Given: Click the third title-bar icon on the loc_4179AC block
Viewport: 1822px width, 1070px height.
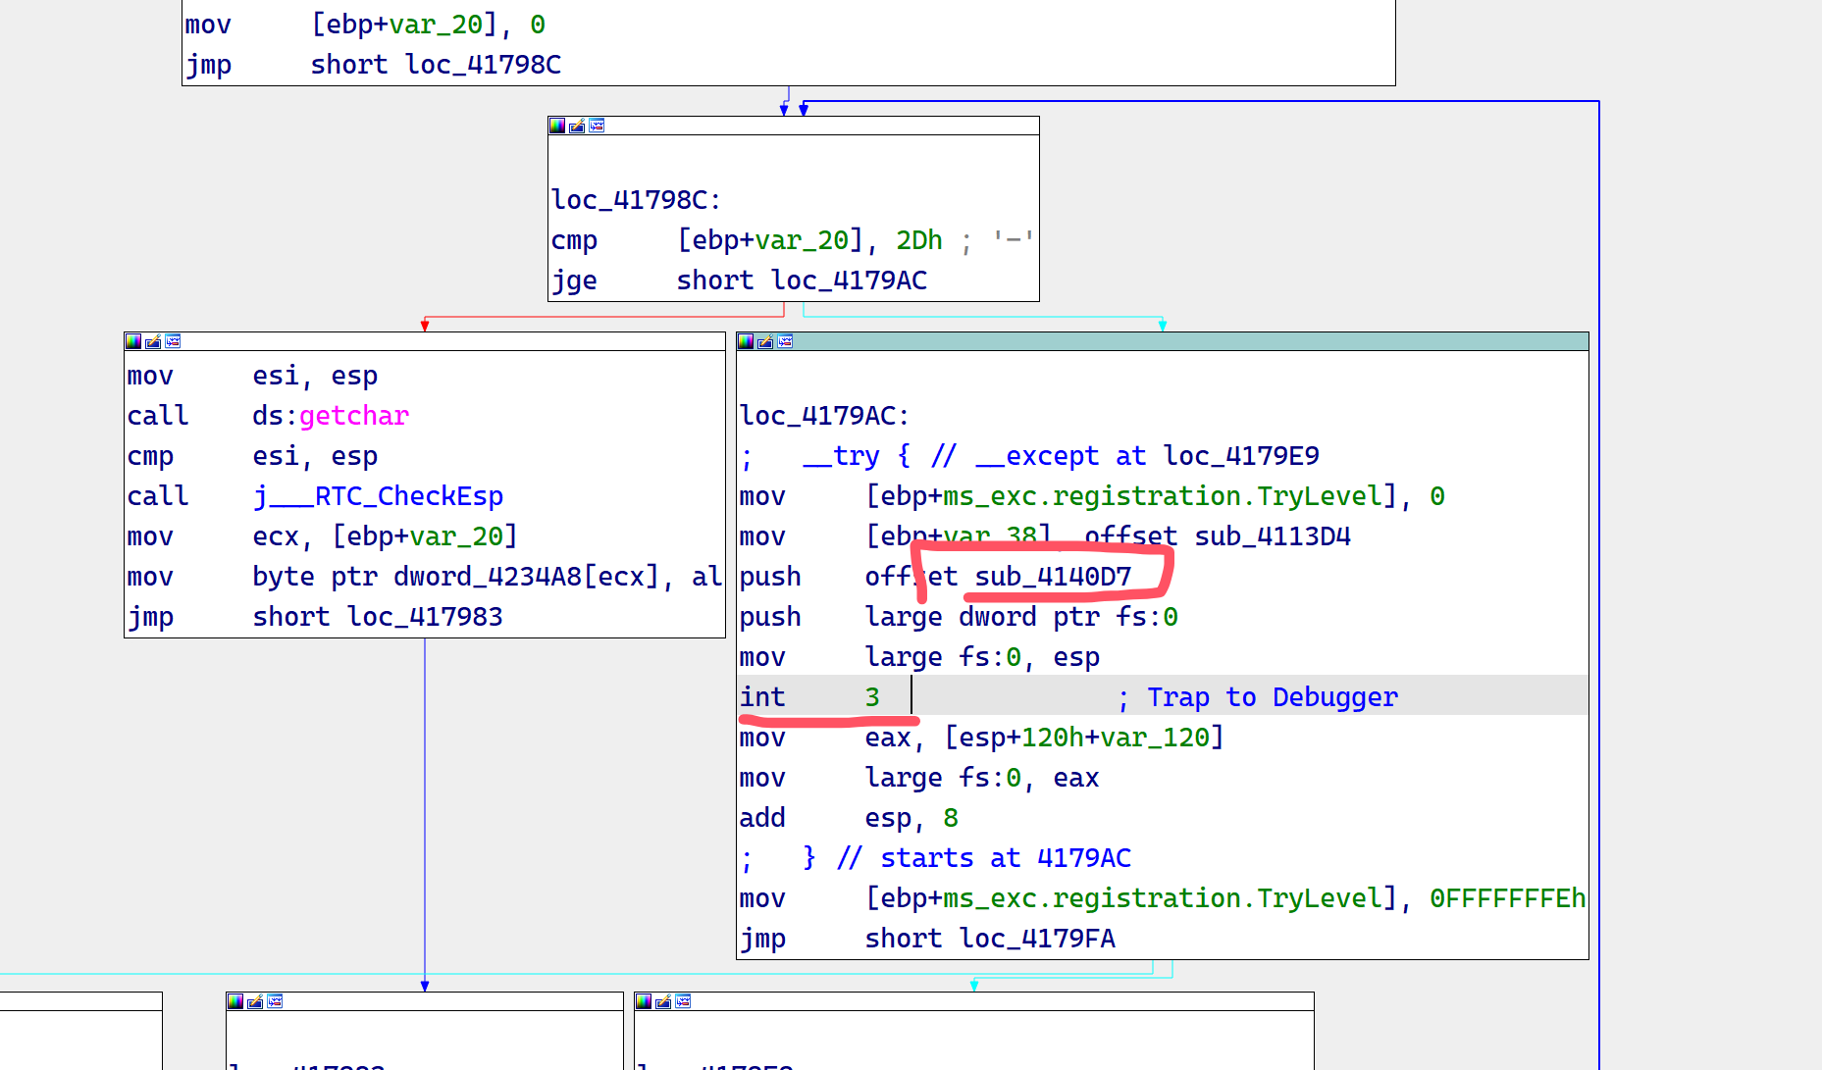Looking at the screenshot, I should (785, 341).
